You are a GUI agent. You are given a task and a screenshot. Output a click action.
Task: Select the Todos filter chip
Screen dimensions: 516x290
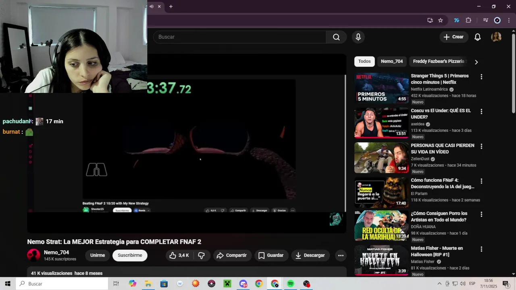tap(364, 62)
